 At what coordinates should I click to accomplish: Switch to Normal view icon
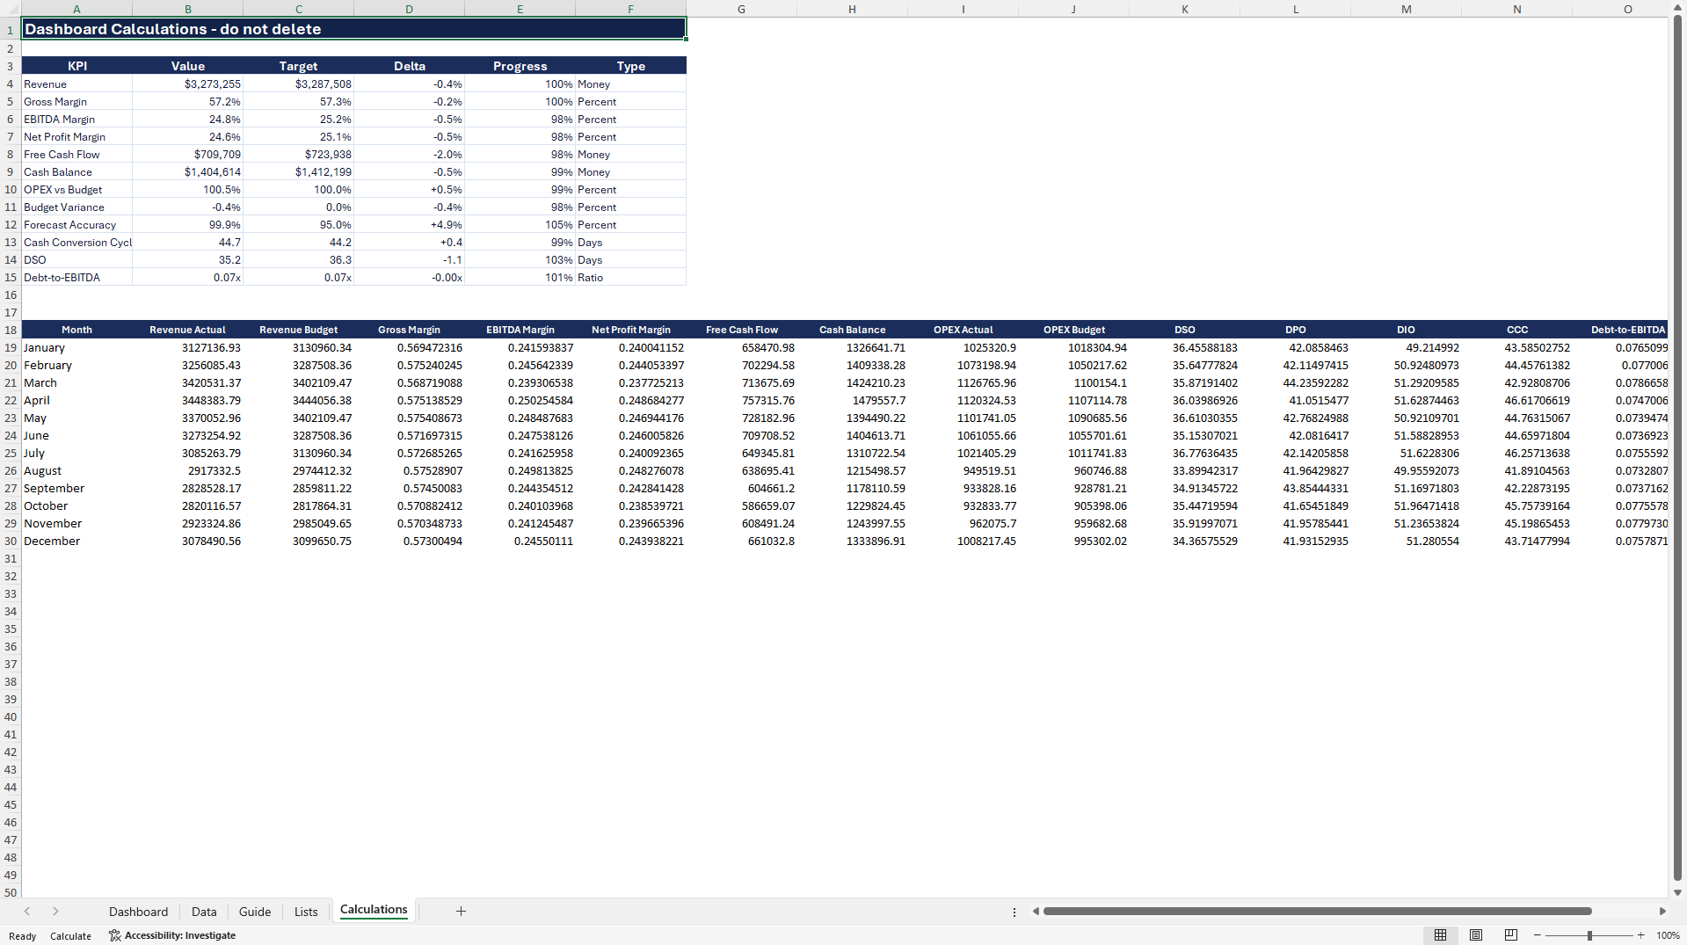click(x=1440, y=935)
